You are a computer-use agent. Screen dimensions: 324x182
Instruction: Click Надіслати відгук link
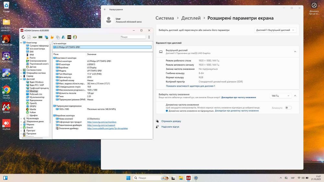170,127
